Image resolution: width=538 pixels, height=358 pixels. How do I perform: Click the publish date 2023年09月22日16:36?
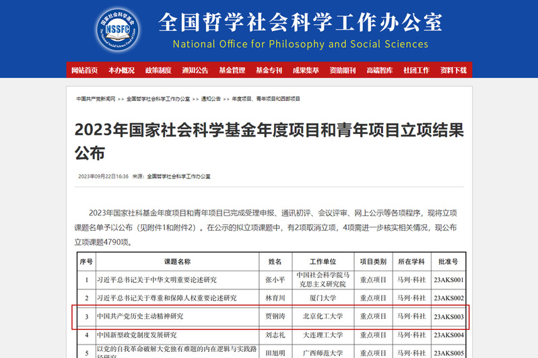point(103,176)
